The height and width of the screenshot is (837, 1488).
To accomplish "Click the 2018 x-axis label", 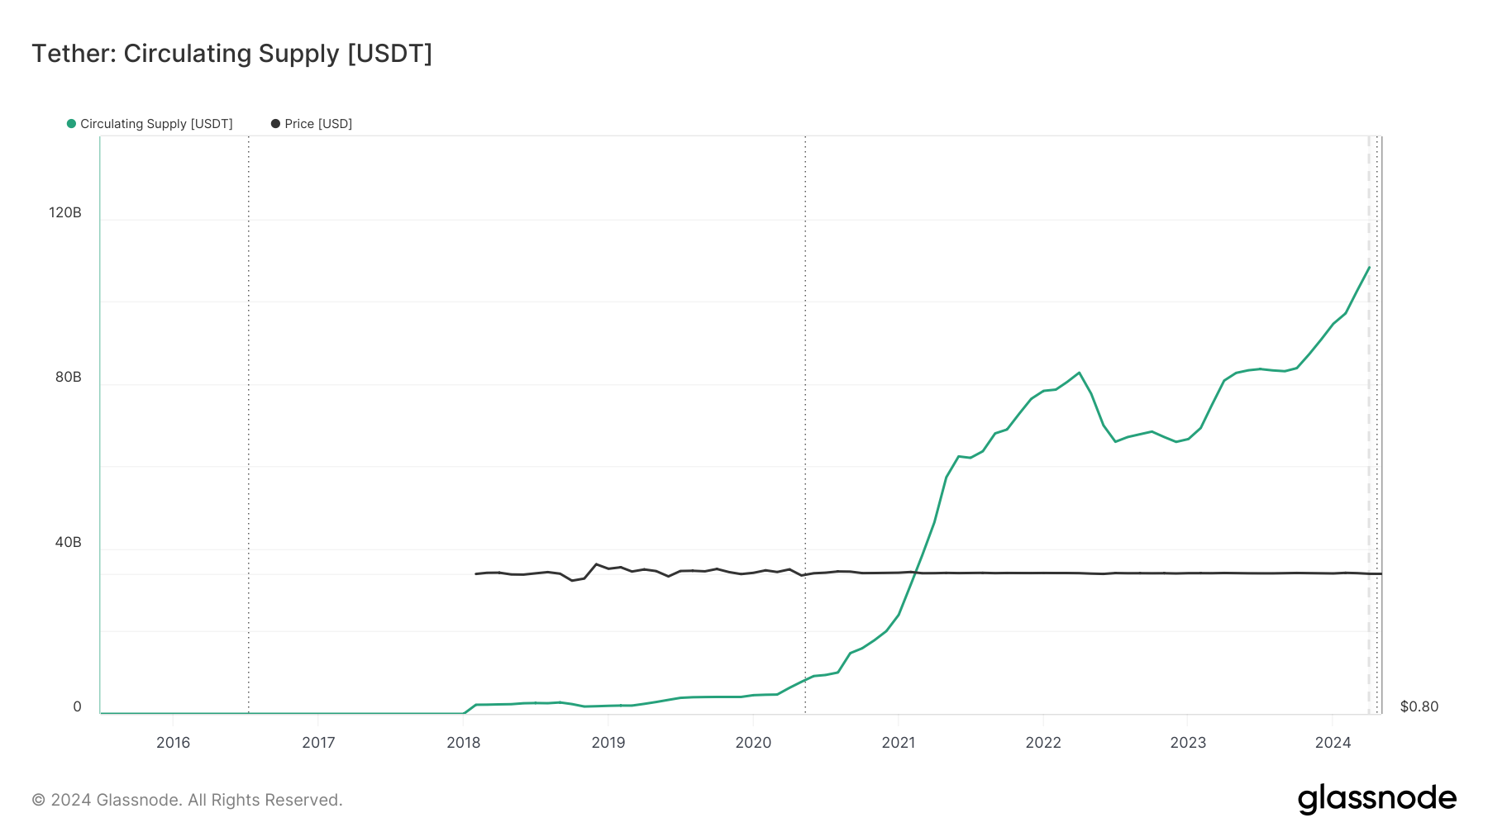I will point(464,742).
